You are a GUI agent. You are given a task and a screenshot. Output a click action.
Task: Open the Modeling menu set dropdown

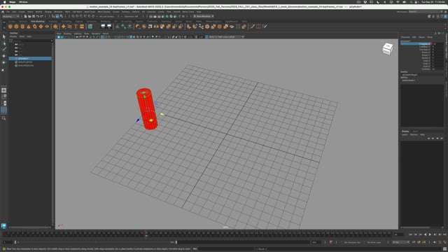(x=10, y=17)
